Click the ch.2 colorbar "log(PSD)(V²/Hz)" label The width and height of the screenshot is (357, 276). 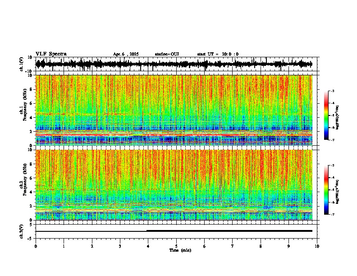click(x=338, y=192)
